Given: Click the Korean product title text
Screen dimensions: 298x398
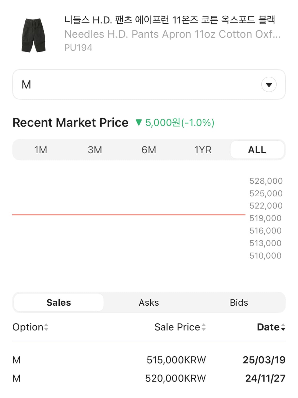Looking at the screenshot, I should 170,20.
